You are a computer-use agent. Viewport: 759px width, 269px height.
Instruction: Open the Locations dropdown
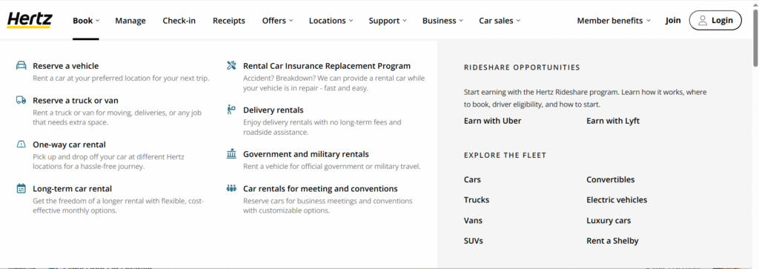pyautogui.click(x=331, y=21)
